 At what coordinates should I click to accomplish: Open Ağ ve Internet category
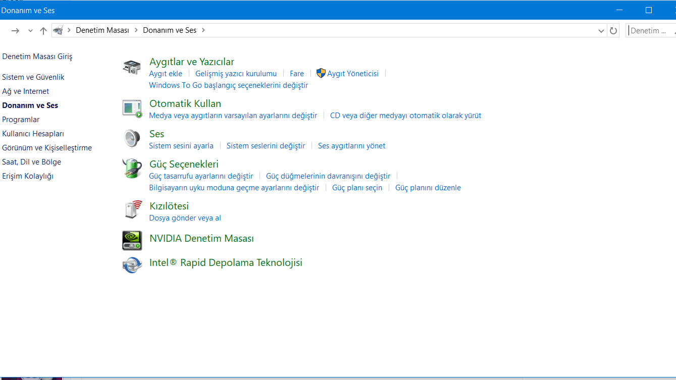click(26, 91)
